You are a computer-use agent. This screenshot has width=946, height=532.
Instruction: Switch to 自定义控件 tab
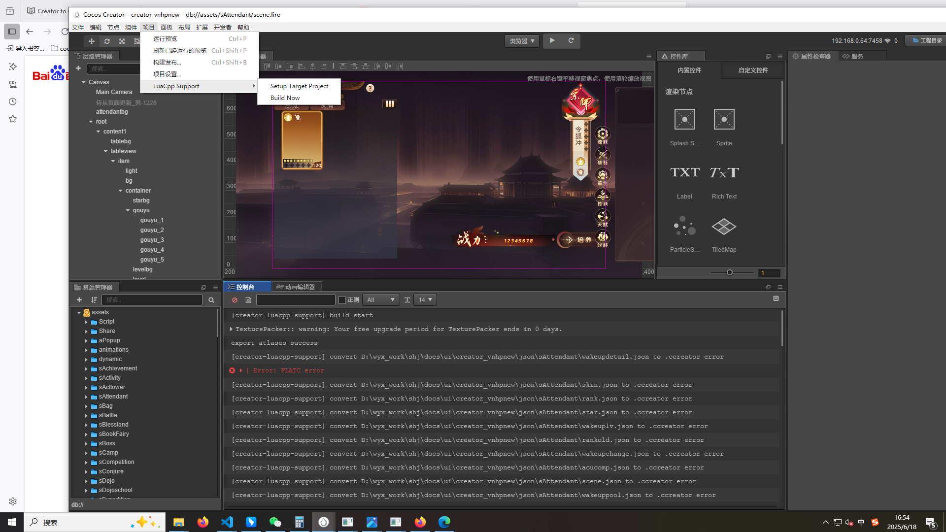(753, 70)
